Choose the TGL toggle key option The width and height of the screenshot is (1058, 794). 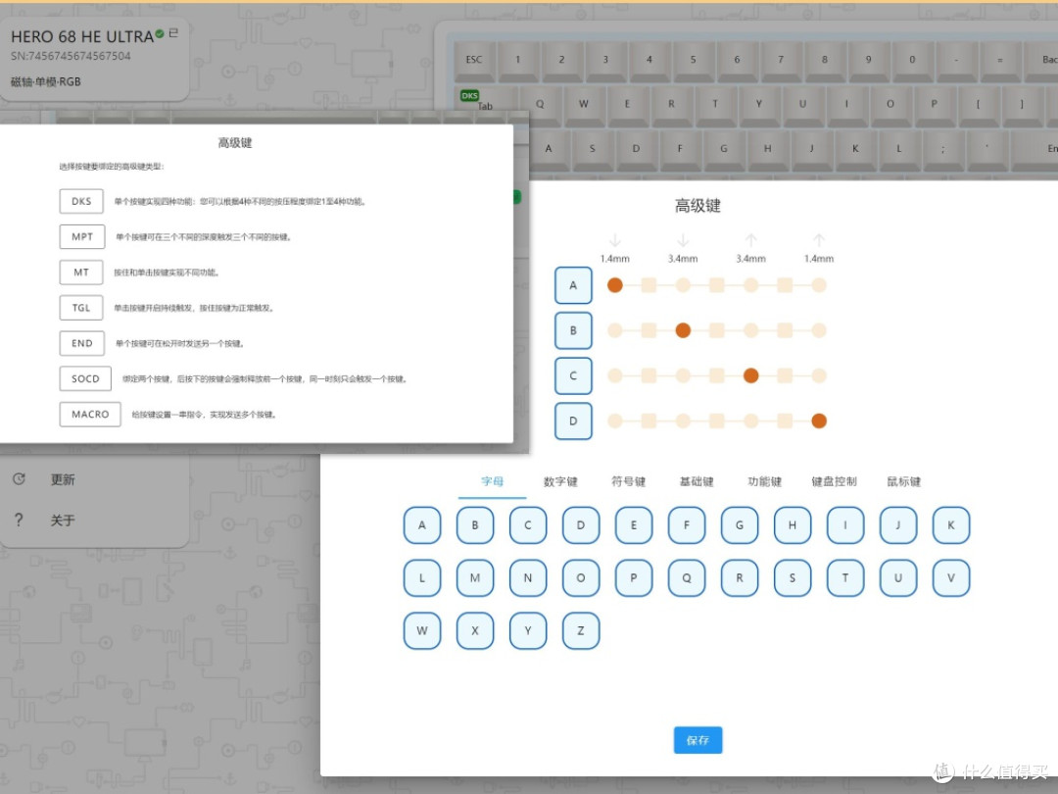pyautogui.click(x=81, y=308)
